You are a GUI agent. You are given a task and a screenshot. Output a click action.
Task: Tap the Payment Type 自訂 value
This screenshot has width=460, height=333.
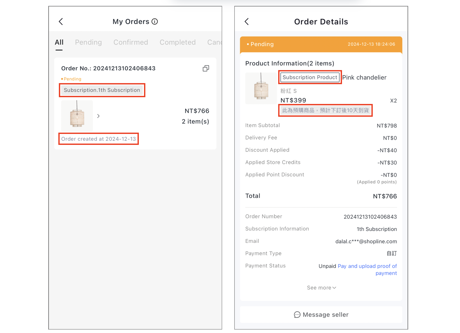coord(391,253)
